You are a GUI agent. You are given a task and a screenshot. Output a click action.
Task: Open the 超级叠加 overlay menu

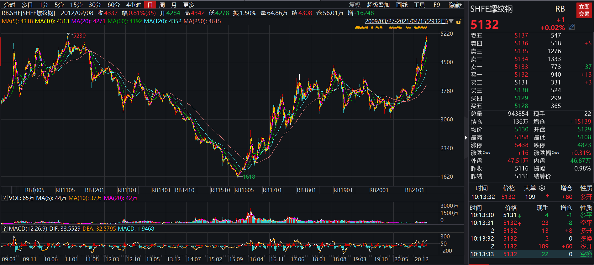coord(378,5)
